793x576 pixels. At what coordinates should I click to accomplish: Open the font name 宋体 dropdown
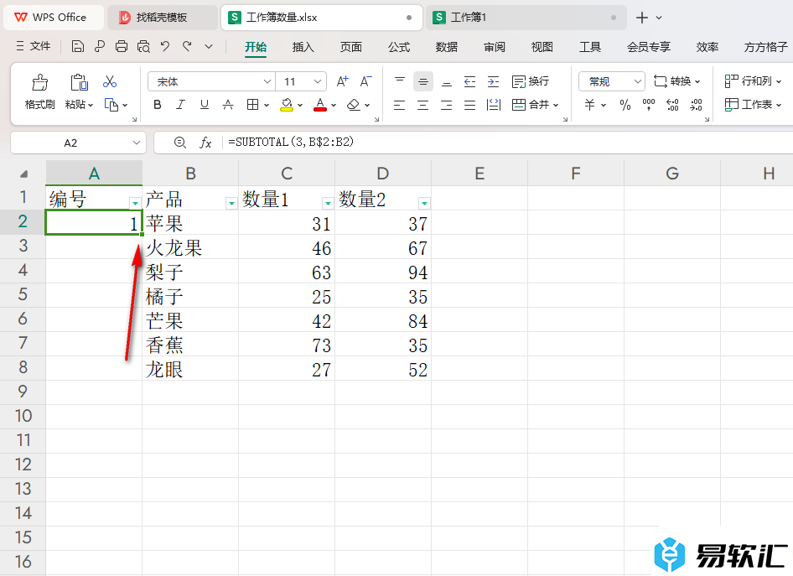point(267,81)
